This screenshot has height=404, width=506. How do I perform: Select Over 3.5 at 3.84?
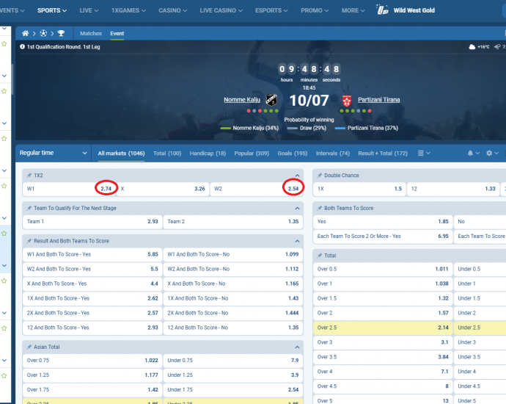coord(383,357)
